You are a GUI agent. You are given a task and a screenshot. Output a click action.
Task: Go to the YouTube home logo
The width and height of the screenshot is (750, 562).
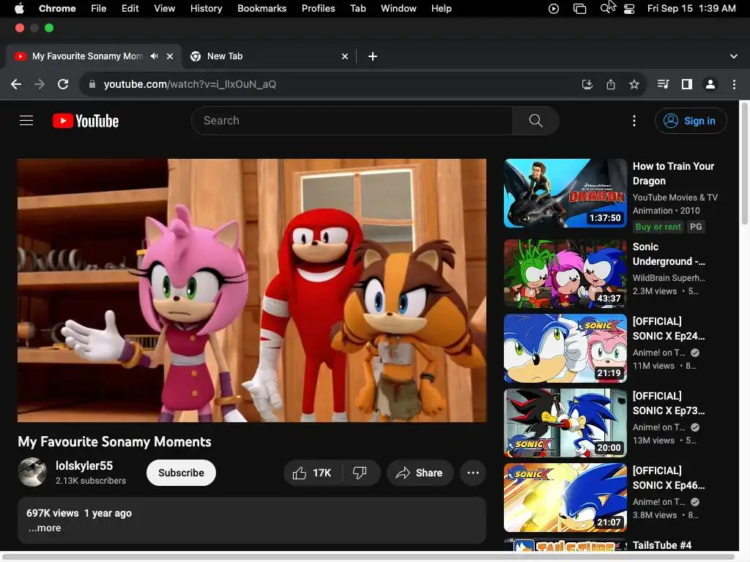point(86,121)
